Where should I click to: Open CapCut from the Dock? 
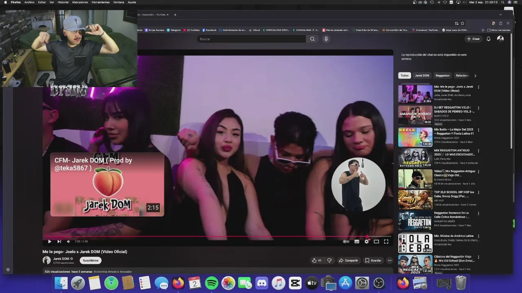tap(295, 283)
